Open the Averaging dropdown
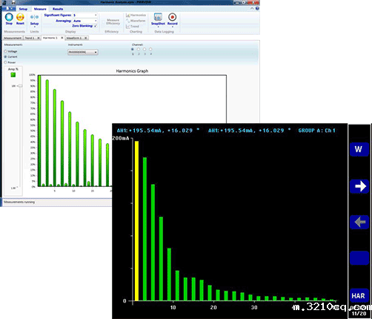The height and width of the screenshot is (319, 372). click(x=85, y=21)
